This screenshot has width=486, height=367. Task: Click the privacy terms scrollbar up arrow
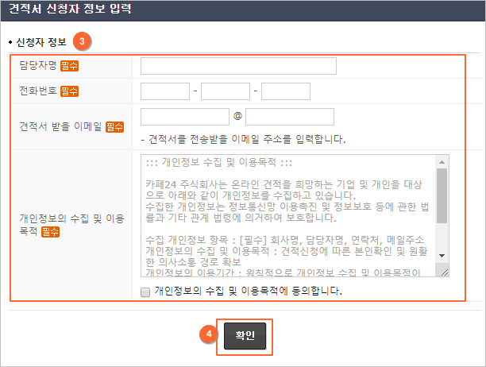(x=442, y=162)
